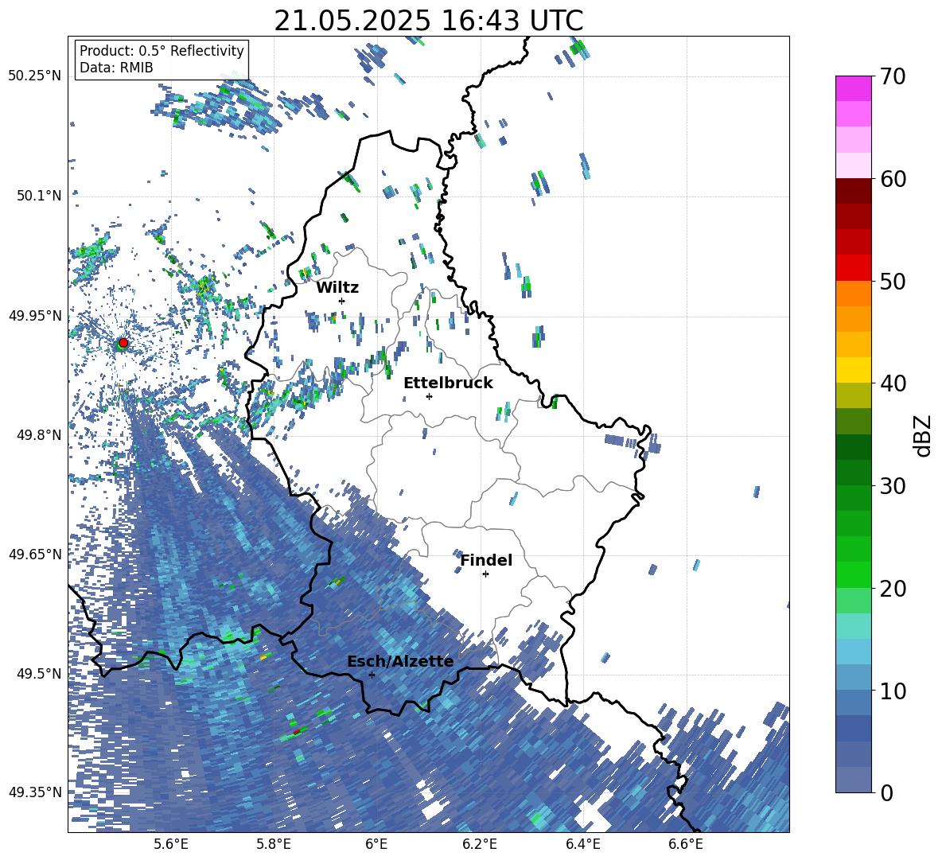Click the 49.35°N latitude label
The image size is (942, 860).
coord(35,792)
